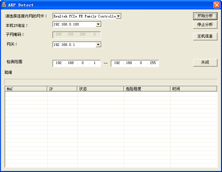The height and width of the screenshot is (172, 222).
Task: Close the ARP Detect window
Action: pos(216,5)
